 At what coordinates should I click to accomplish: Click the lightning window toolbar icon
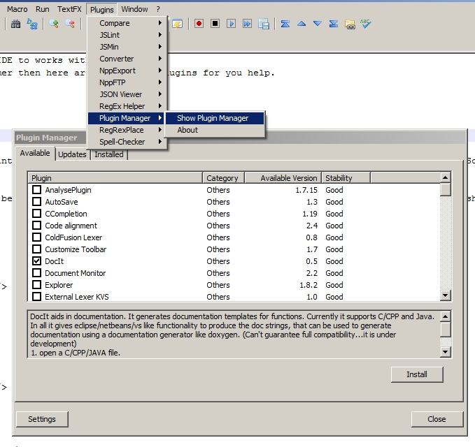[177, 24]
